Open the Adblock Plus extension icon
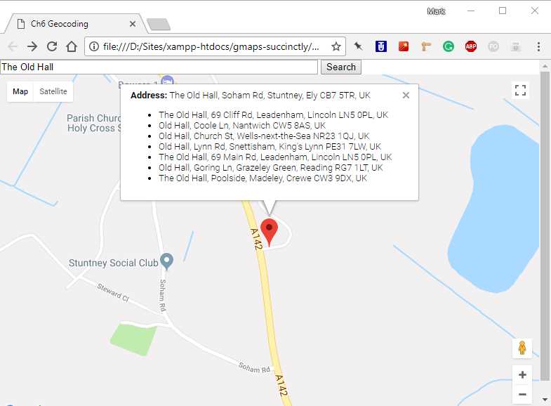This screenshot has height=406, width=551. (x=471, y=46)
